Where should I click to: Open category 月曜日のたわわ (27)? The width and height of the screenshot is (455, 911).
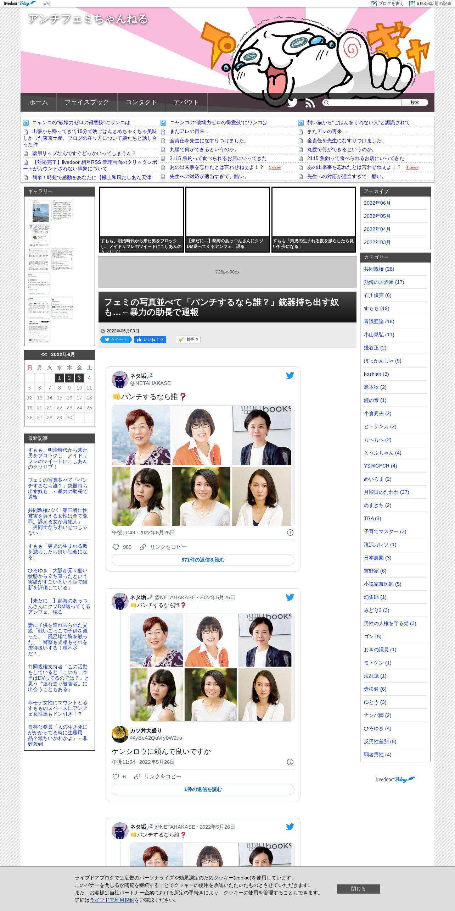(x=386, y=492)
